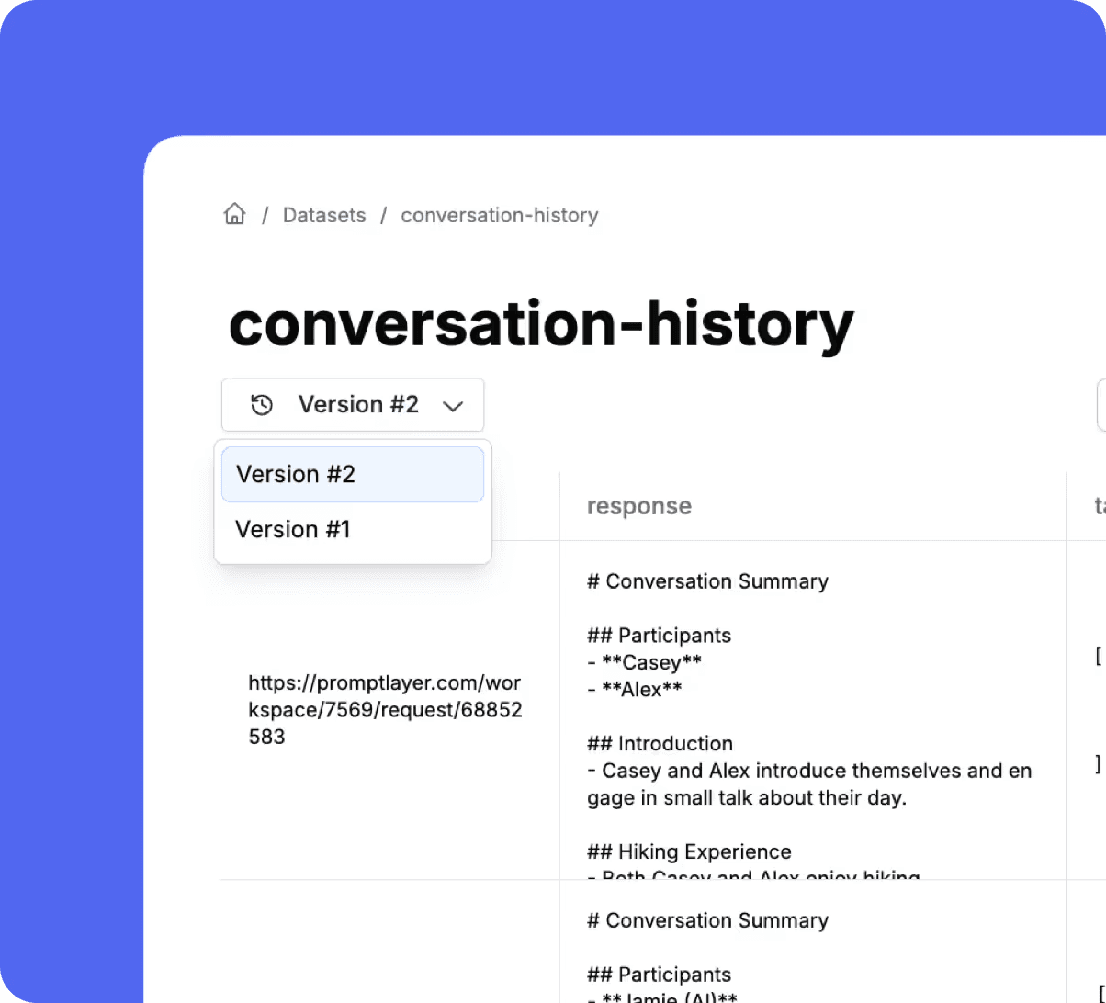Click the Introduction section text in first response
This screenshot has width=1106, height=1003.
(x=808, y=783)
